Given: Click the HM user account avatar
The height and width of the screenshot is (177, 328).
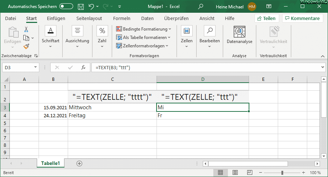Looking at the screenshot, I should tap(252, 7).
